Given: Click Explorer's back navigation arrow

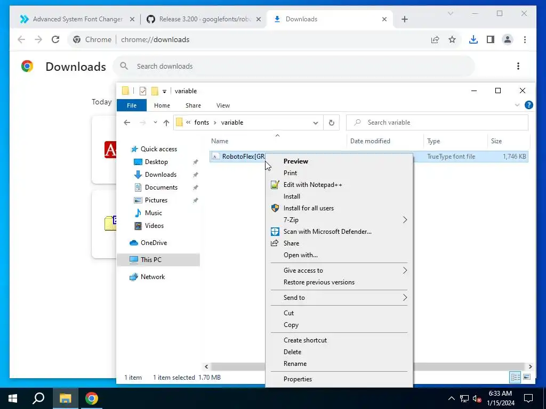Looking at the screenshot, I should click(127, 122).
